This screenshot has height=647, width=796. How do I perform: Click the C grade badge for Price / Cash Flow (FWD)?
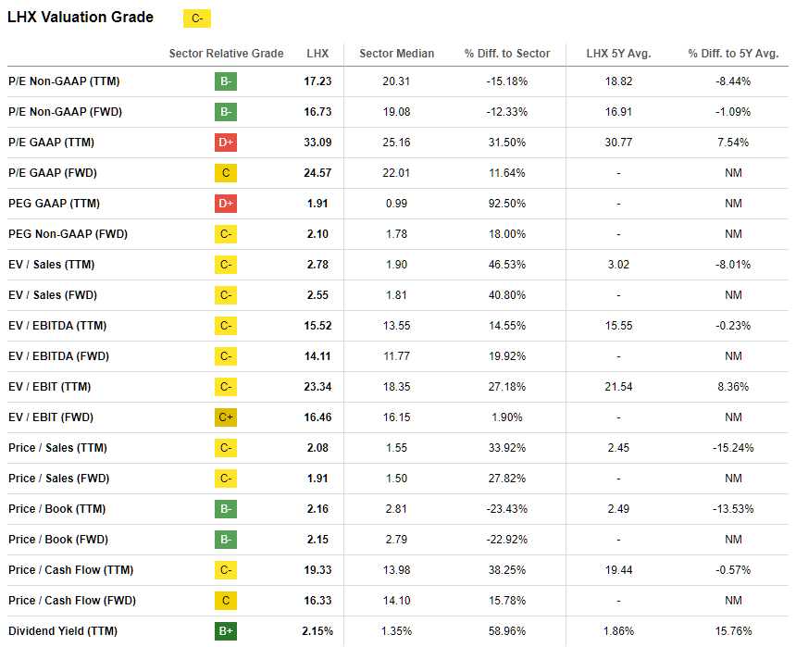pos(226,601)
